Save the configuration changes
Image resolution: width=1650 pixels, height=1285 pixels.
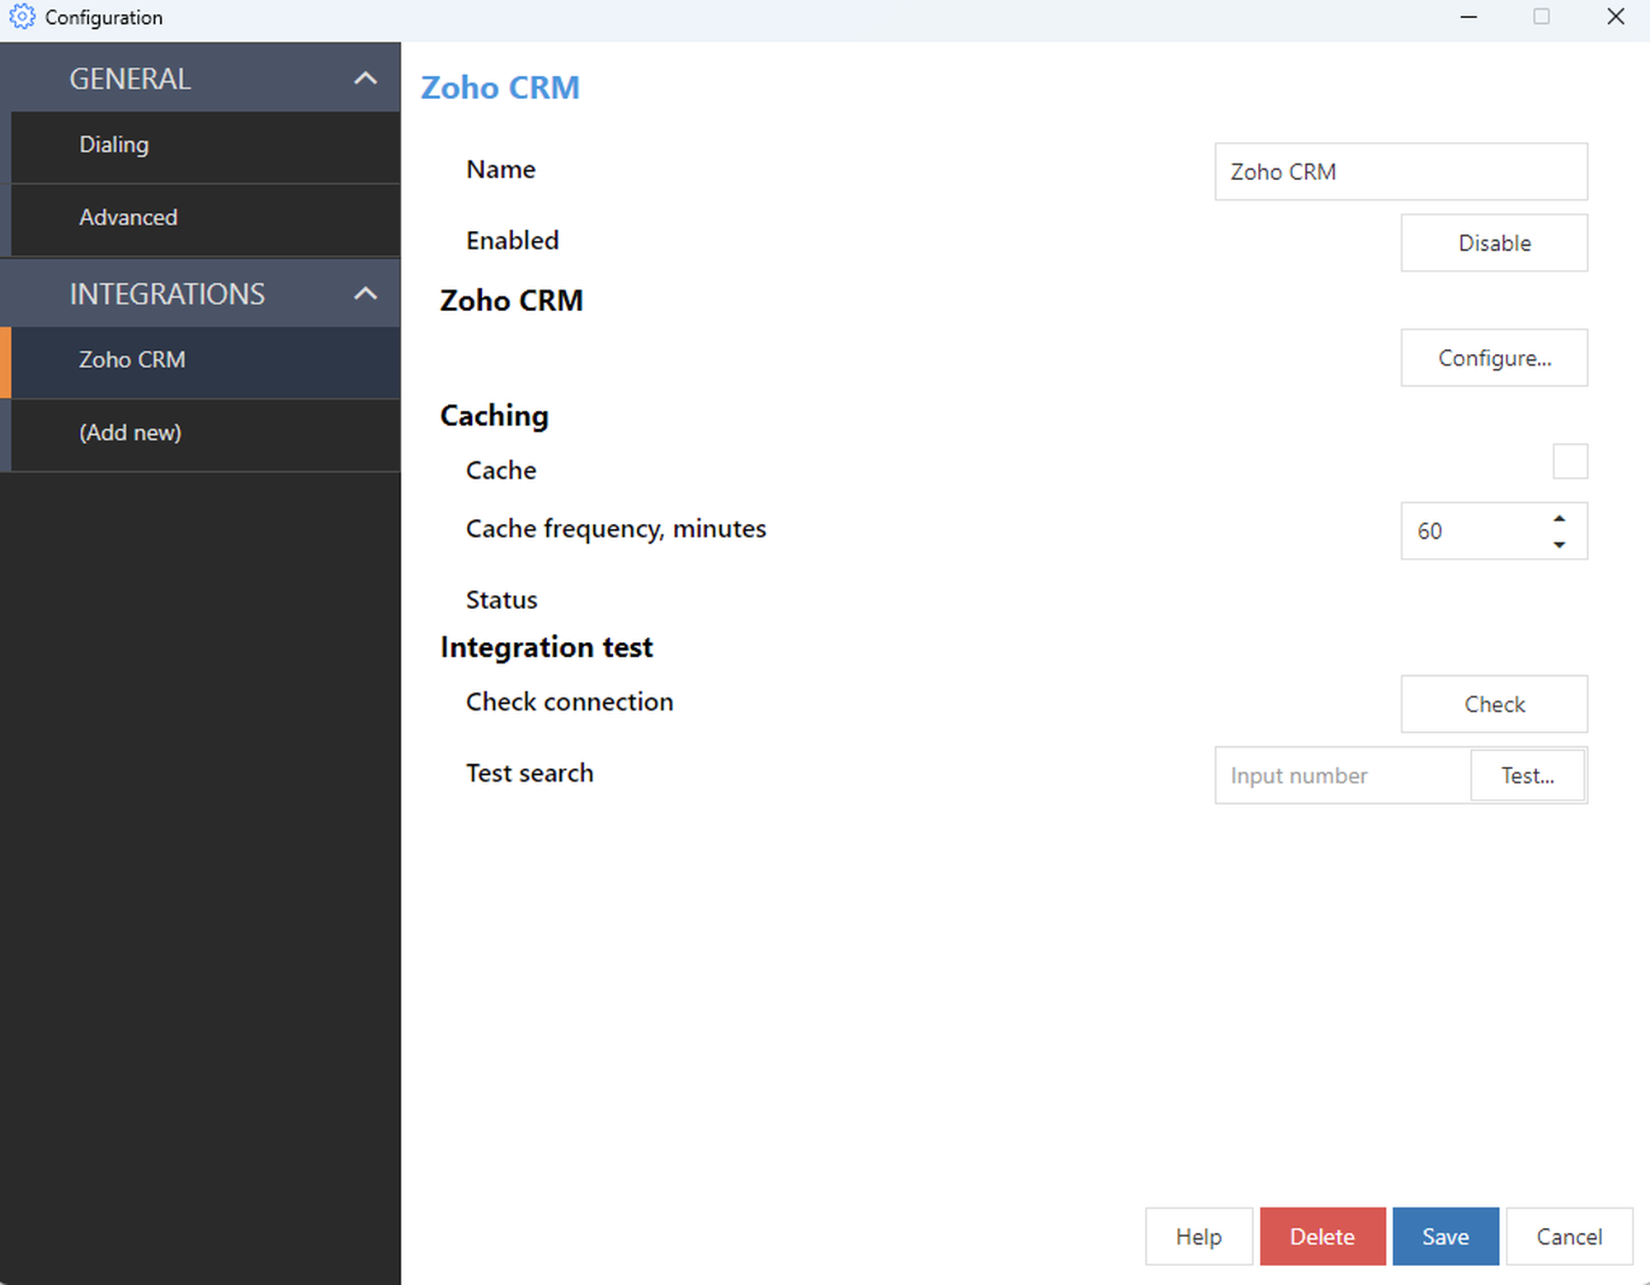[x=1445, y=1236]
